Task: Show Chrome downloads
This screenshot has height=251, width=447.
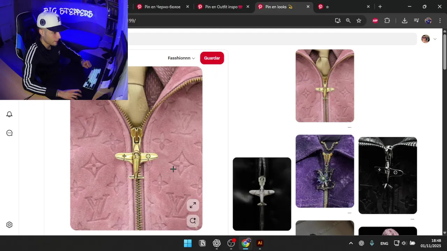Action: point(404,21)
